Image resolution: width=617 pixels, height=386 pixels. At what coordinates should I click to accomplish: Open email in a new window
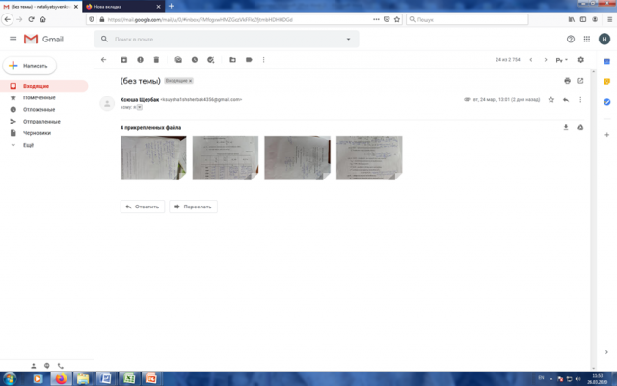[580, 81]
